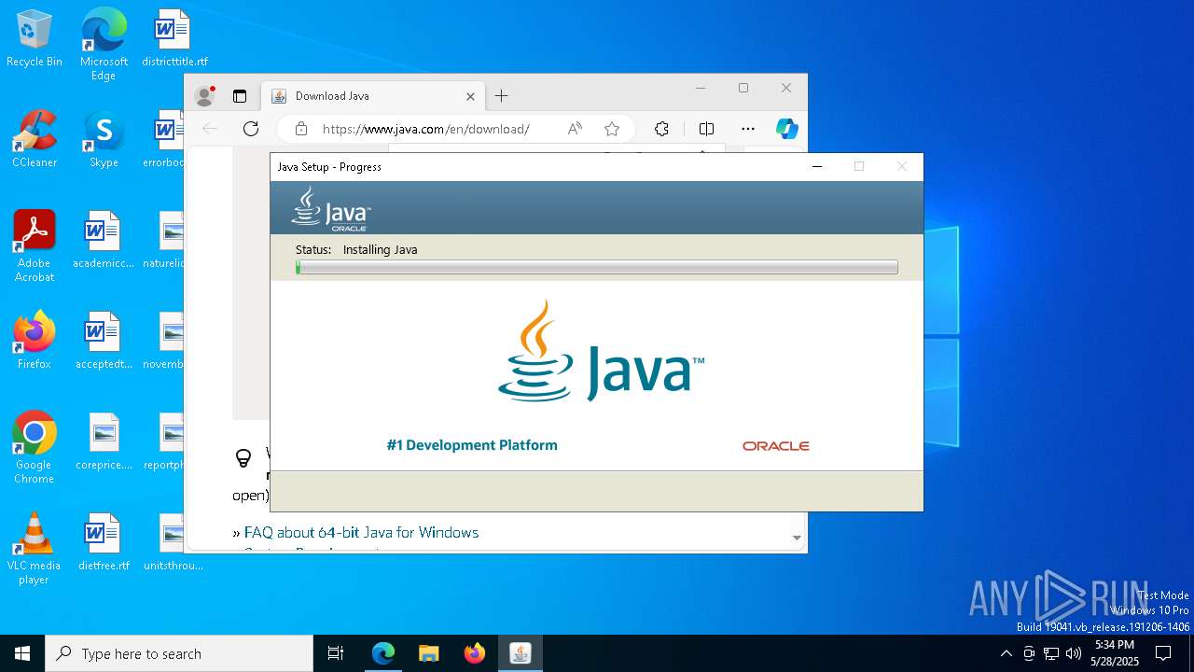Open volume control tray icon
Image resolution: width=1194 pixels, height=672 pixels.
1074,653
